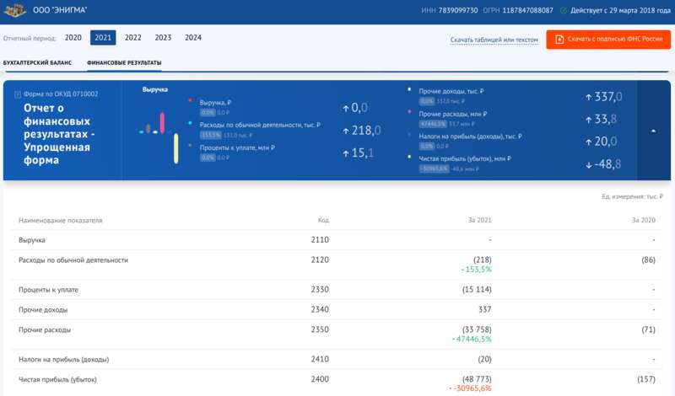Click the download icon on orange button

click(559, 39)
